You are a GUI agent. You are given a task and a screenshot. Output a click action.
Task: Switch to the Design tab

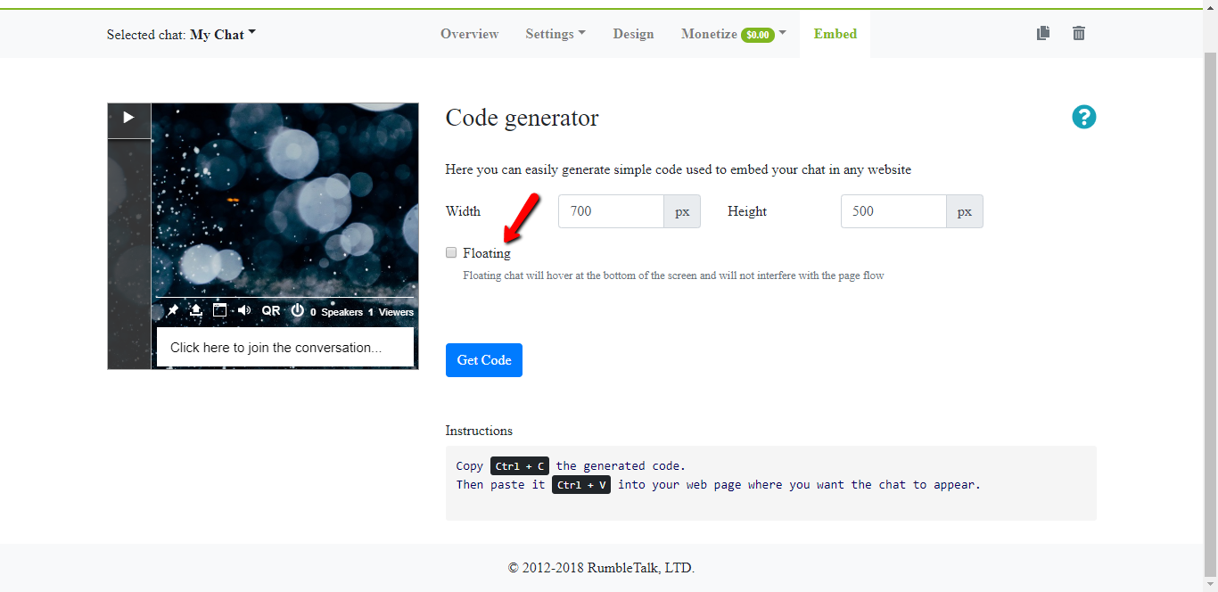point(633,34)
